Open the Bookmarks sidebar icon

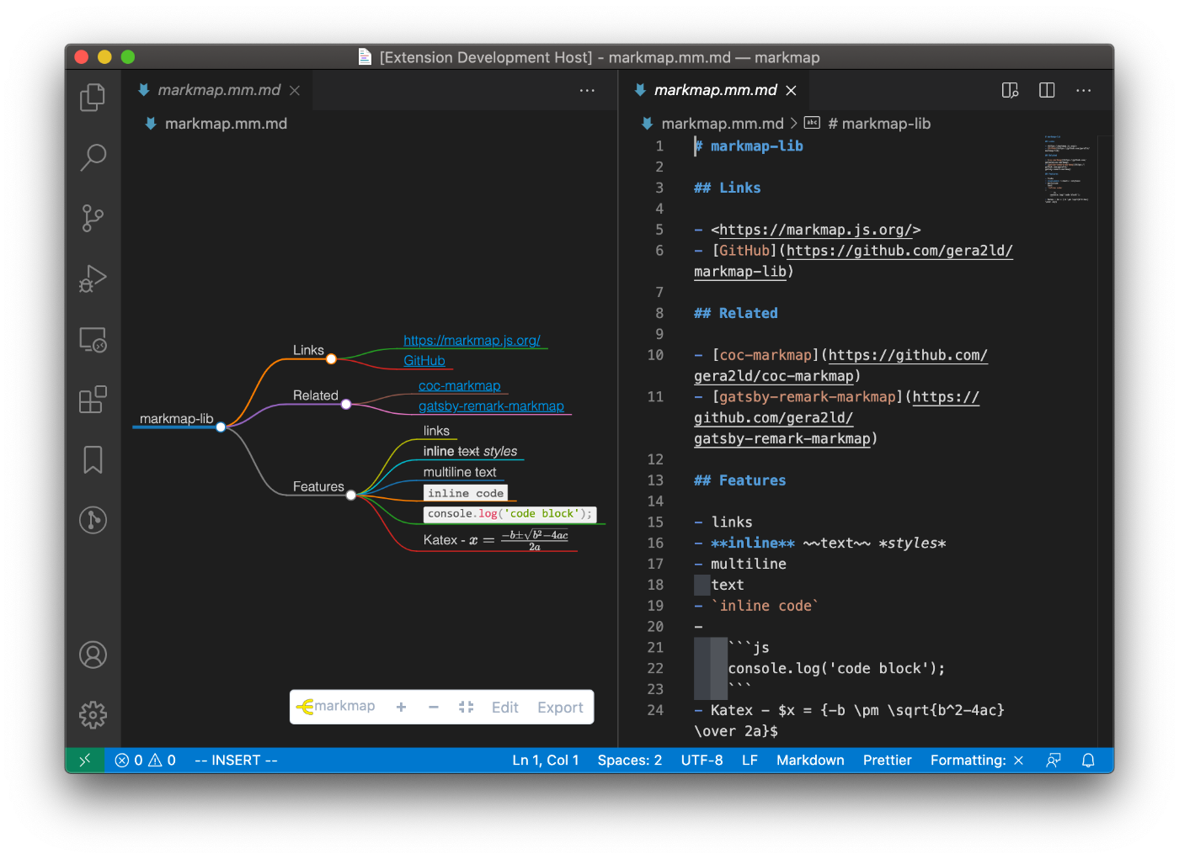click(93, 460)
